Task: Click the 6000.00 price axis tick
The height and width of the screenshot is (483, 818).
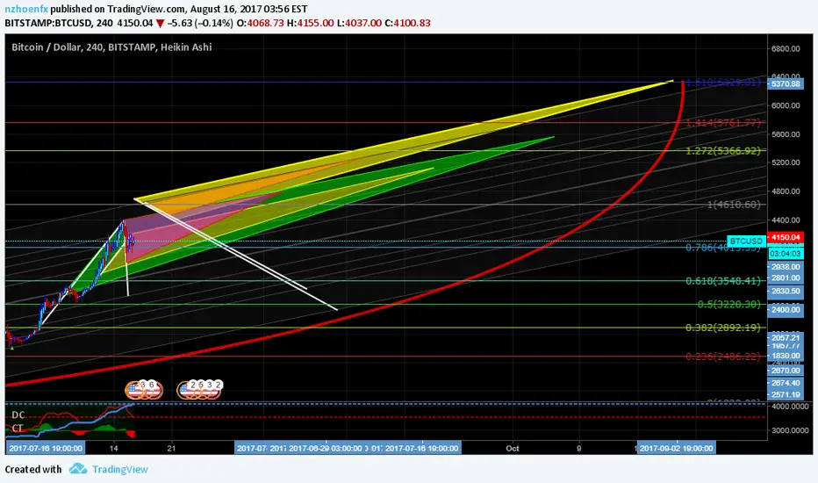Action: pos(786,105)
